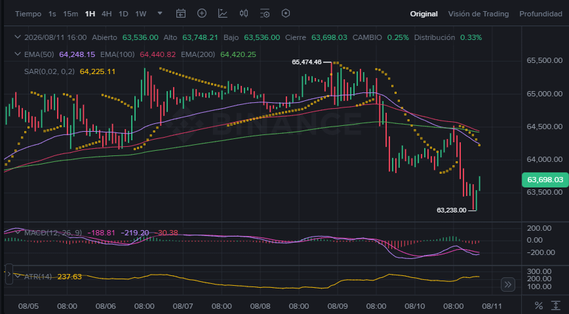
Task: Click the EMA(200) value 64,420.25
Action: [238, 54]
